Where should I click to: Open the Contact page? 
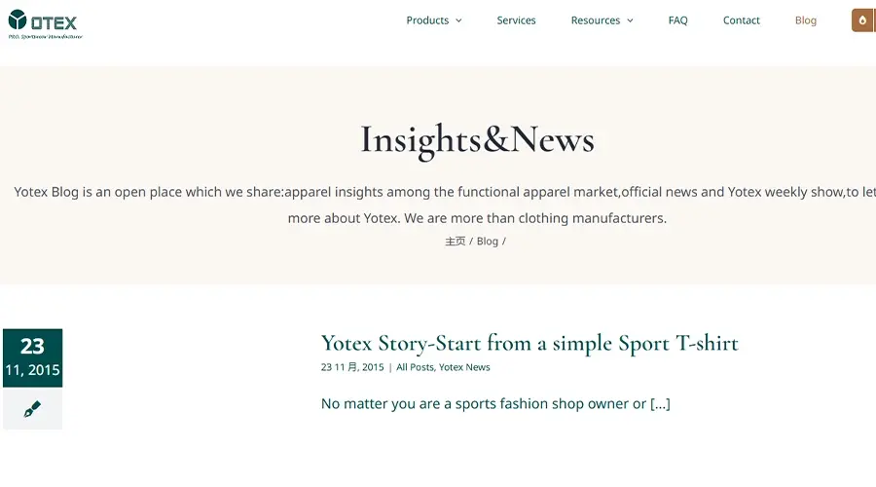[x=742, y=20]
